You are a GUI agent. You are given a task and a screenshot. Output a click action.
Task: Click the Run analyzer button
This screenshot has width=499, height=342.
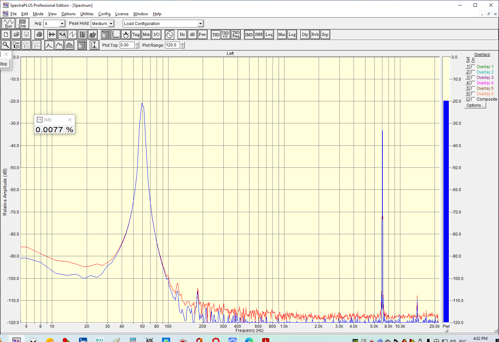8,23
